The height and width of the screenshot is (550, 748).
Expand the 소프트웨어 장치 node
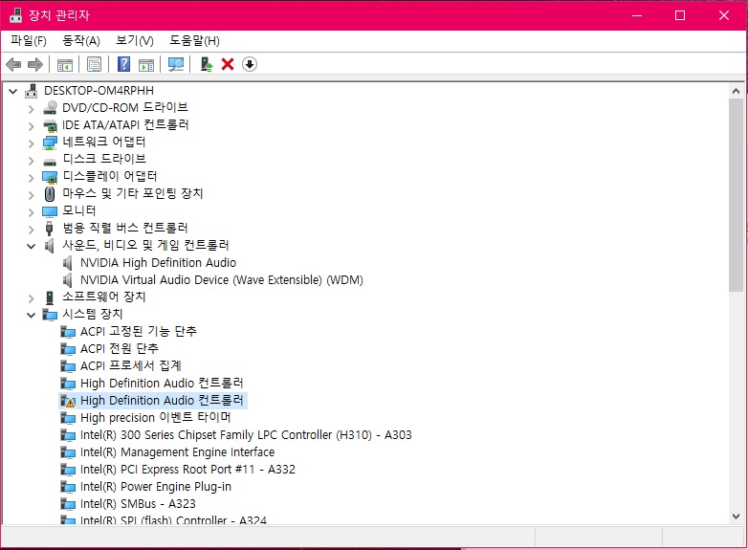click(31, 298)
